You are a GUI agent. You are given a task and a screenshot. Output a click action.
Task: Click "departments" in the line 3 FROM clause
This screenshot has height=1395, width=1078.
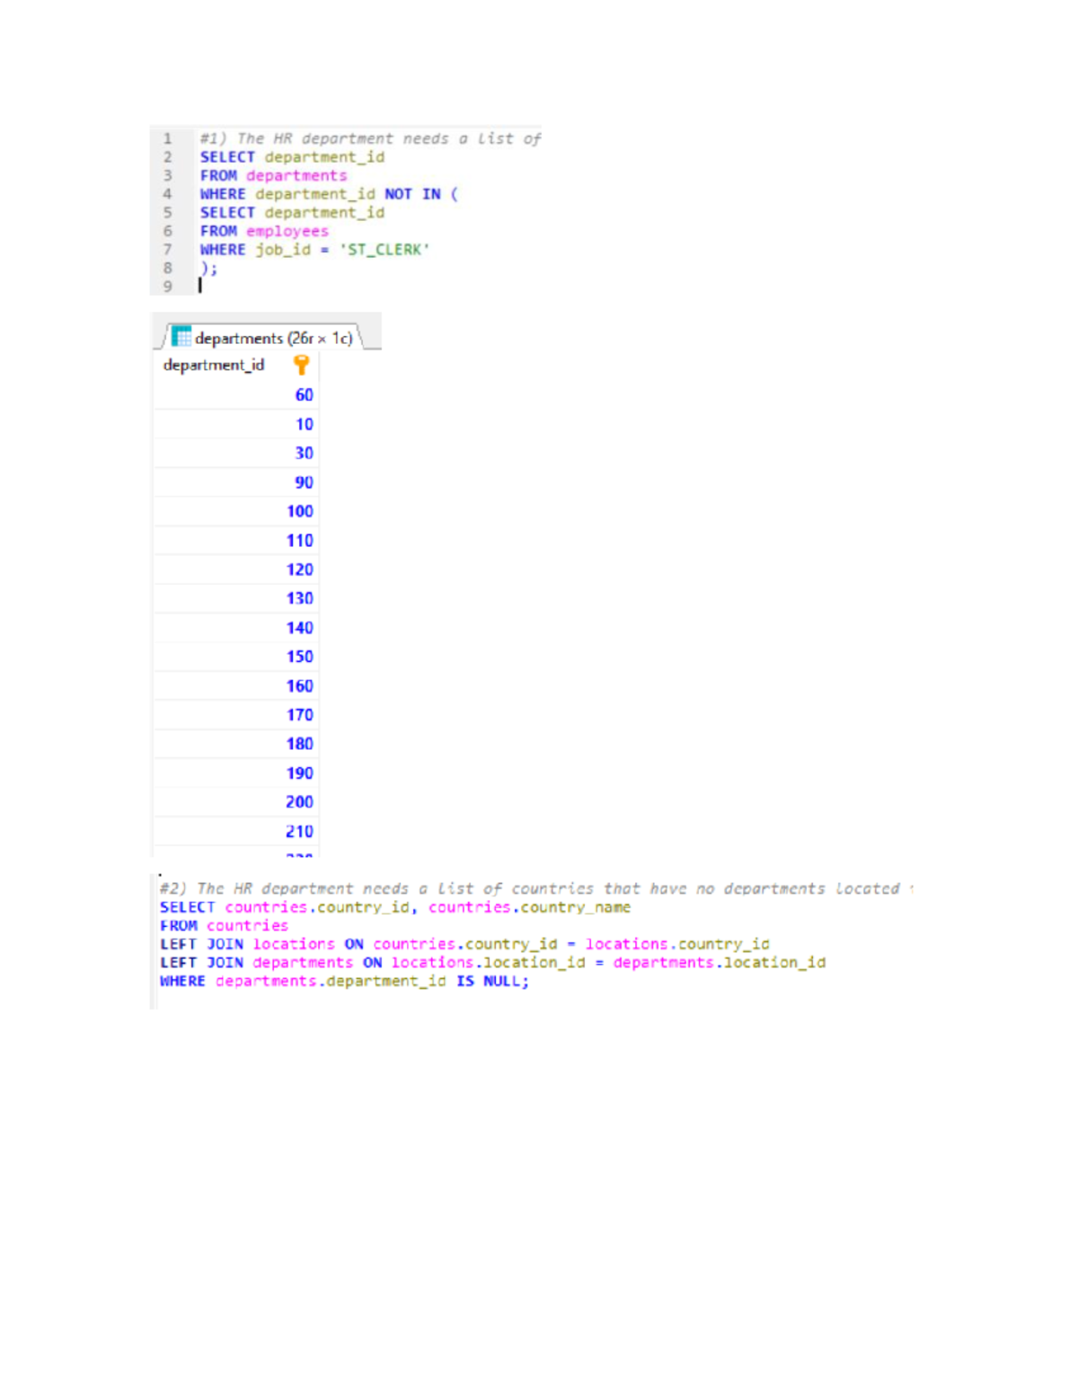[x=296, y=176]
